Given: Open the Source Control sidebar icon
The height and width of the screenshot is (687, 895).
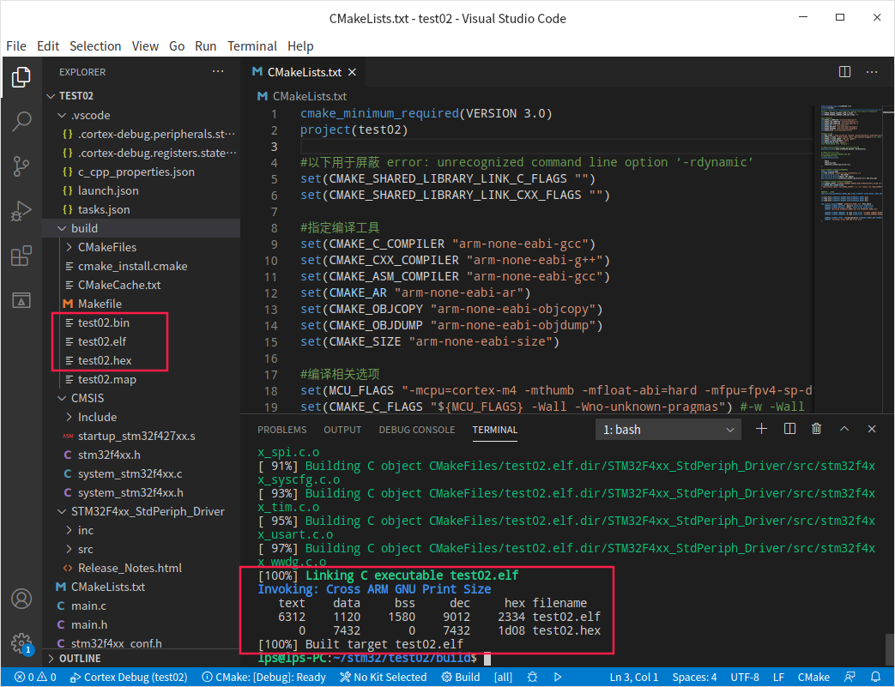Looking at the screenshot, I should click(21, 166).
